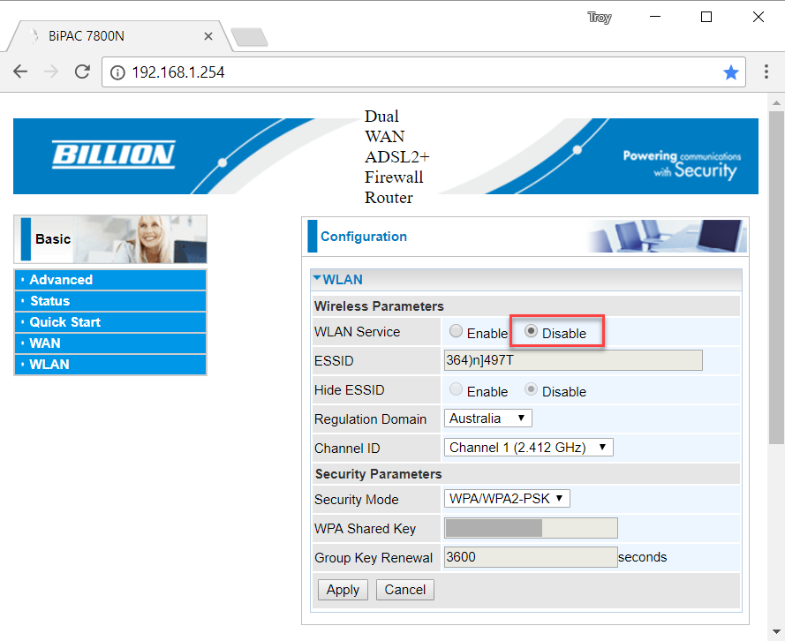Screen dimensions: 785x641
Task: Click the page refresh icon
Action: 82,72
